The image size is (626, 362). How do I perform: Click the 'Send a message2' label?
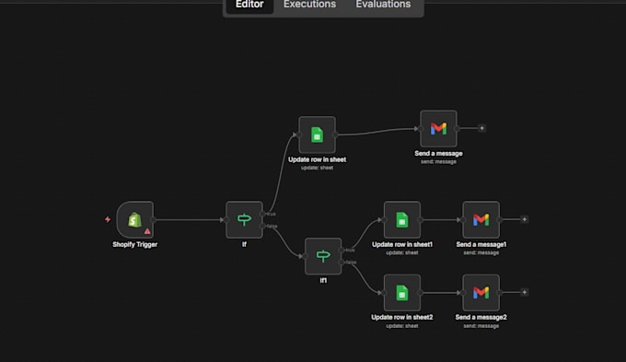(481, 317)
